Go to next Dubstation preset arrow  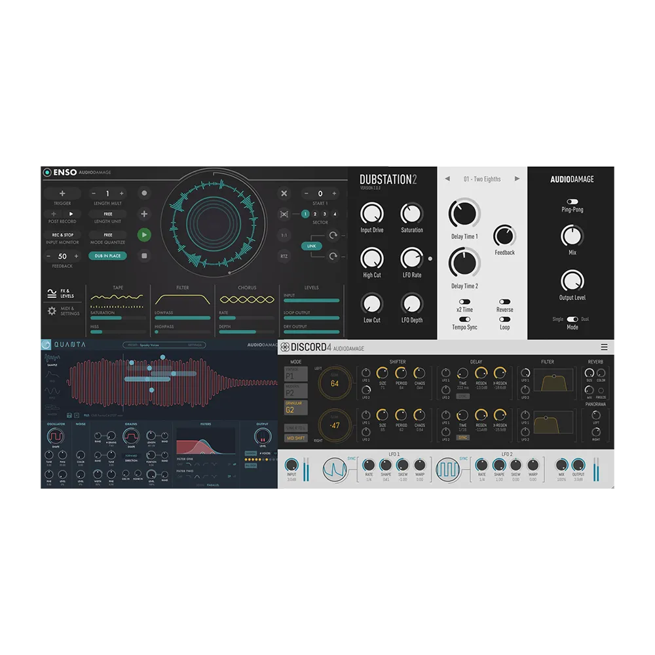coord(517,179)
